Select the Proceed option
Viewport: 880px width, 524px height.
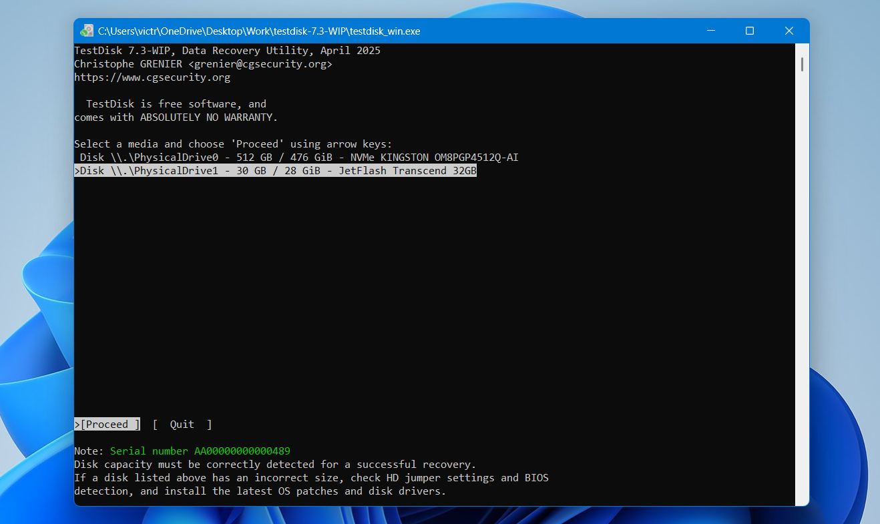(107, 425)
